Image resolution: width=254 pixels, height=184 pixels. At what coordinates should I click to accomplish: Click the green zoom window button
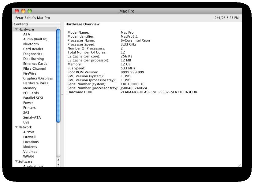click(x=30, y=11)
